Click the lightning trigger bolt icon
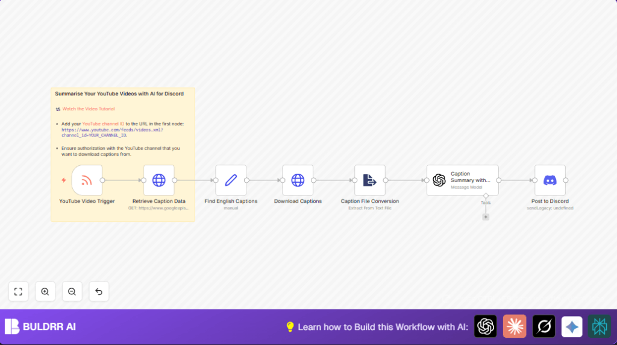Image resolution: width=617 pixels, height=345 pixels. [x=64, y=180]
